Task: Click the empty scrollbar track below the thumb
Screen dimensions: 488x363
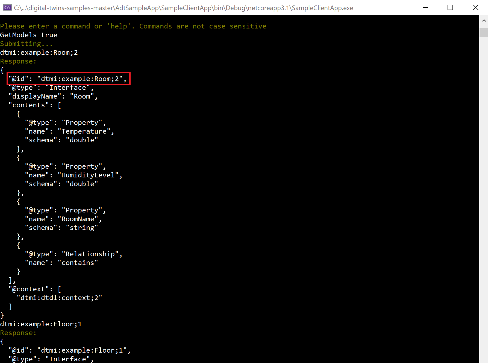Action: tap(484, 192)
